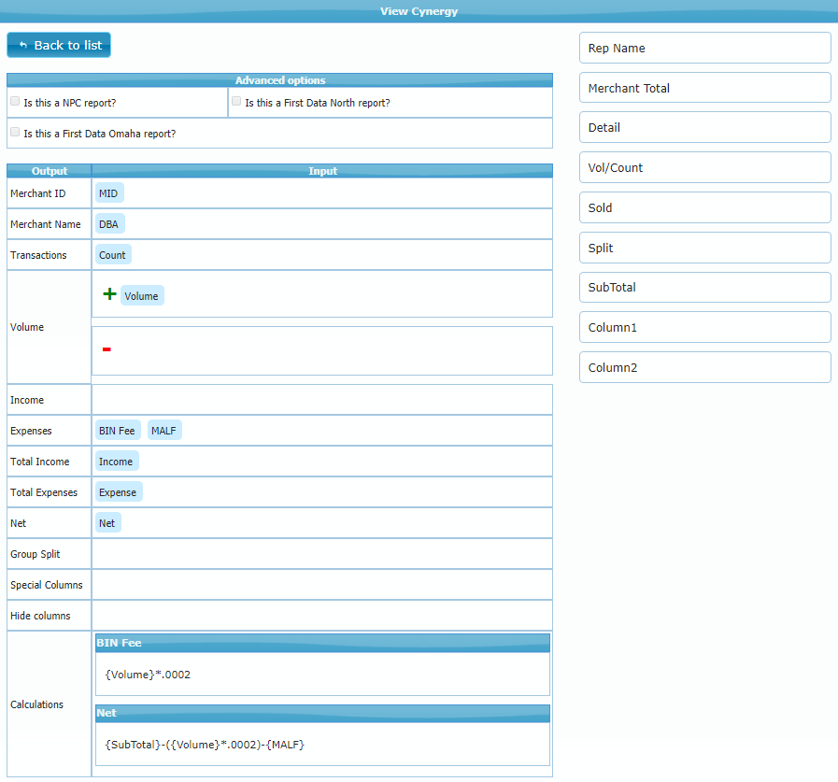Image resolution: width=838 pixels, height=782 pixels.
Task: Click the red minus icon in Volume
Action: [x=107, y=349]
